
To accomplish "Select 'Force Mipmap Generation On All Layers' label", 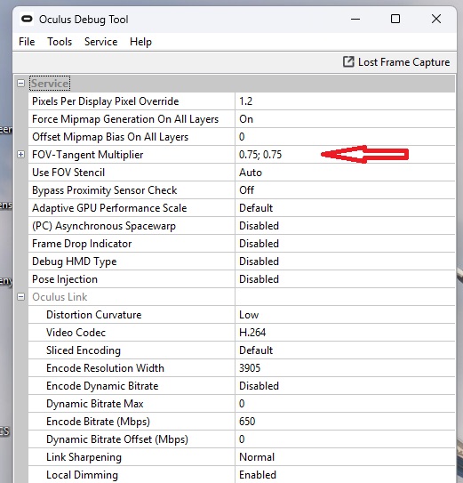I will [x=125, y=119].
